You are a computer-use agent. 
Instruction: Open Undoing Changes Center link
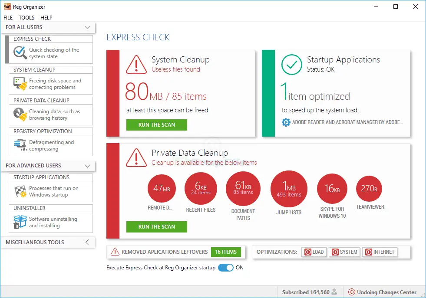coord(386,292)
